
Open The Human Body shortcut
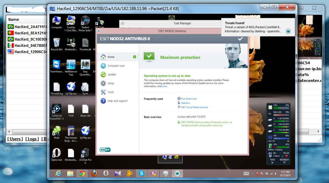[x=71, y=134]
